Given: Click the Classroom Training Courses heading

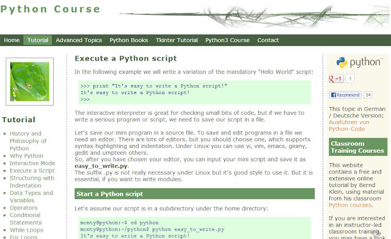Looking at the screenshot, I should (358, 147).
